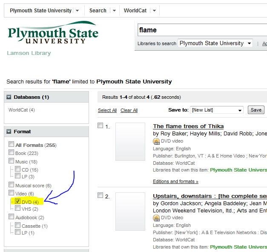Click Plymouth State University owner link in result 1

coord(238,170)
